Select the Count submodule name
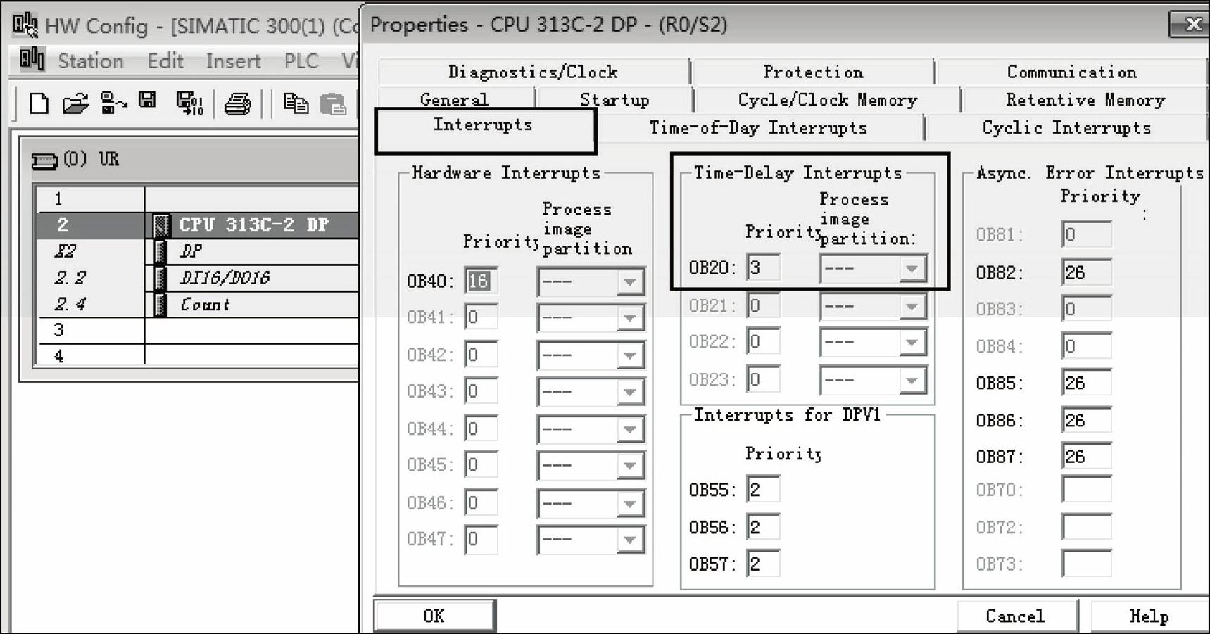This screenshot has width=1210, height=634. click(x=205, y=305)
